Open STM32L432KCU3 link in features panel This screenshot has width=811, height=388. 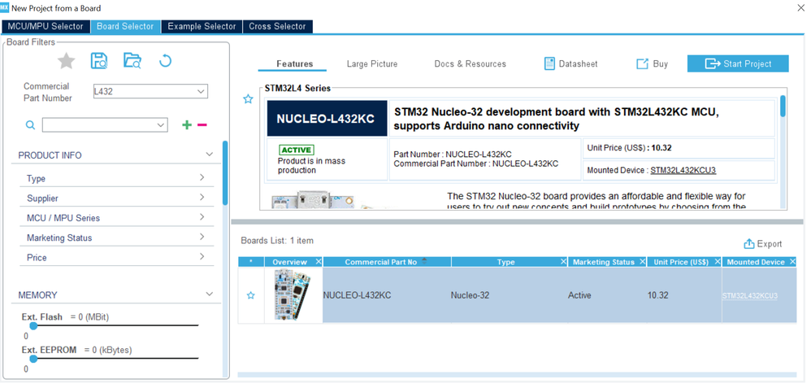click(x=683, y=170)
